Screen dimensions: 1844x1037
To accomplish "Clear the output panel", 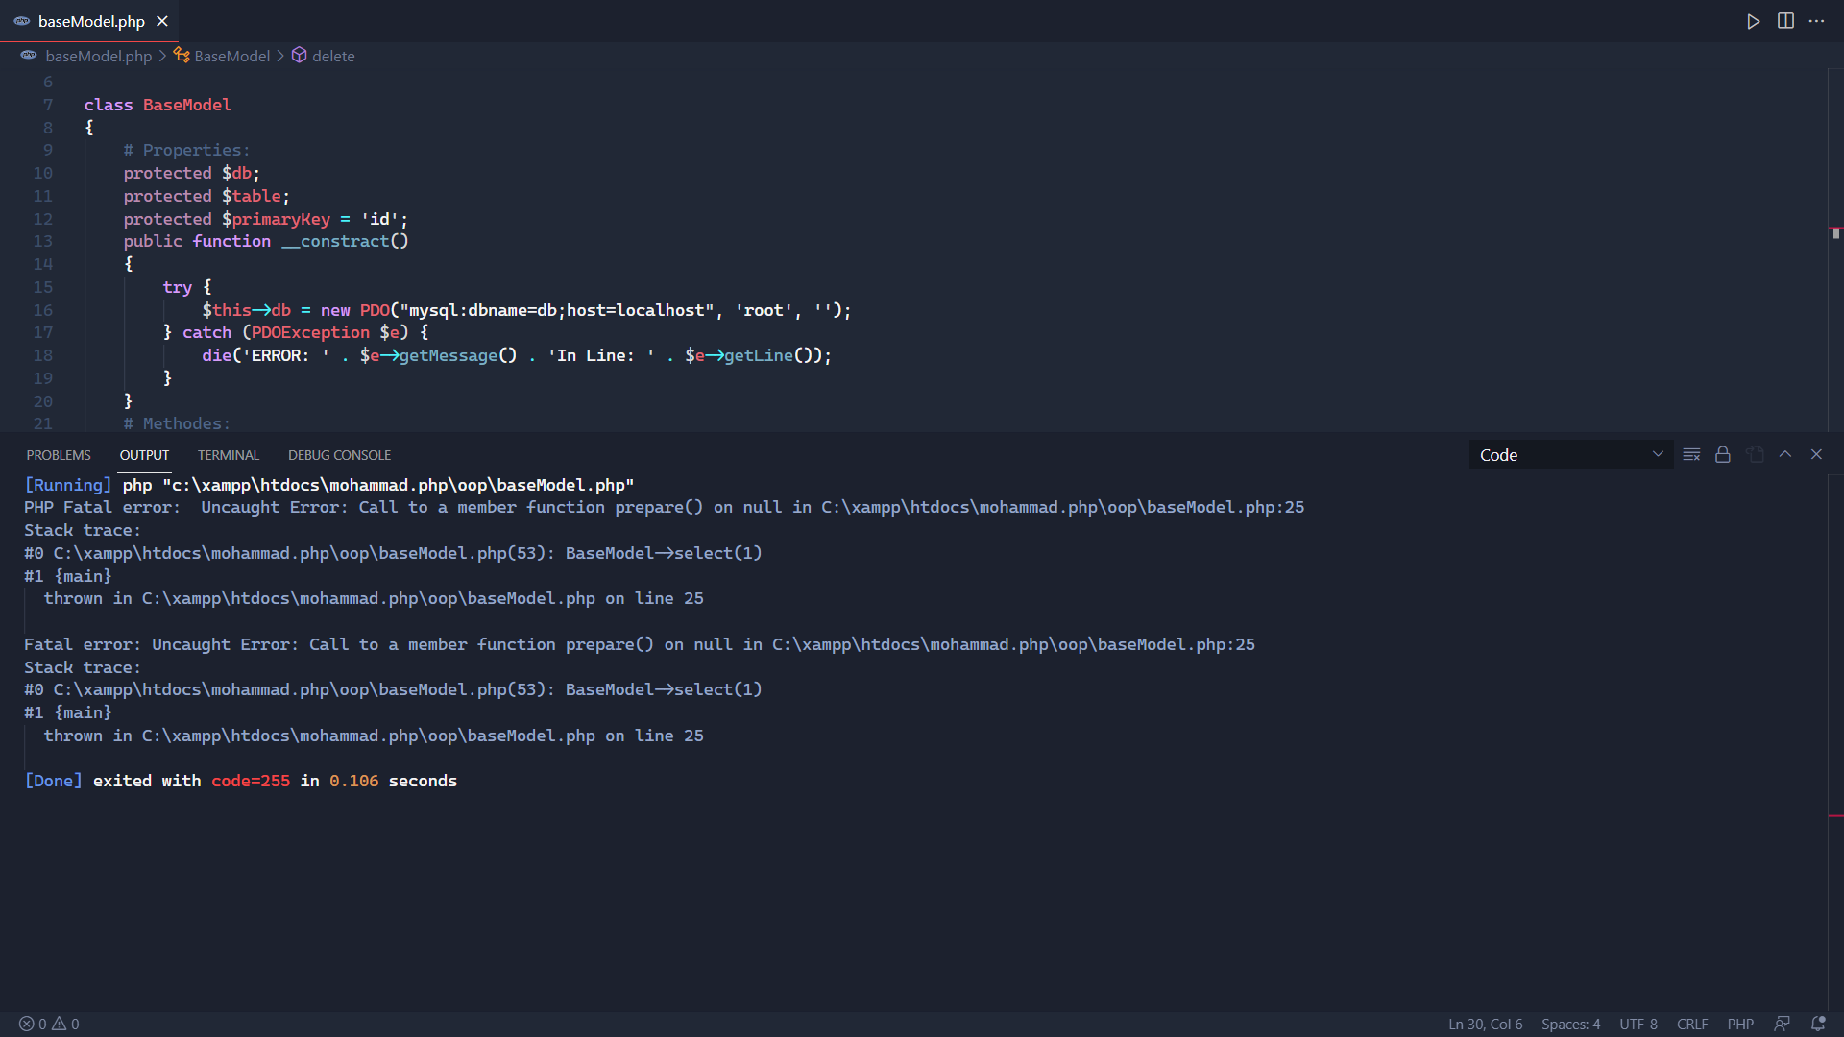I will [x=1692, y=455].
